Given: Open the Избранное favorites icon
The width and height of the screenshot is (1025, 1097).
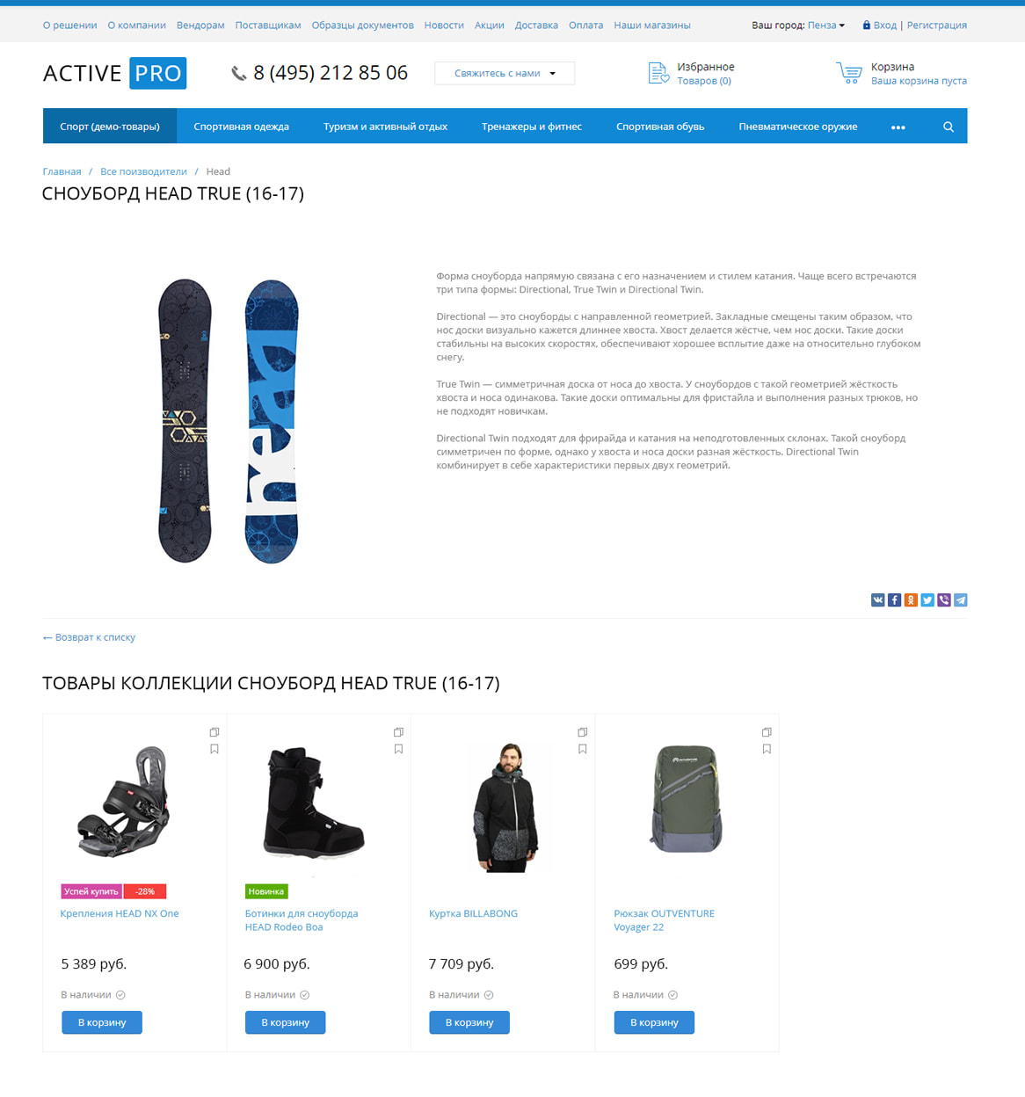Looking at the screenshot, I should [x=658, y=73].
